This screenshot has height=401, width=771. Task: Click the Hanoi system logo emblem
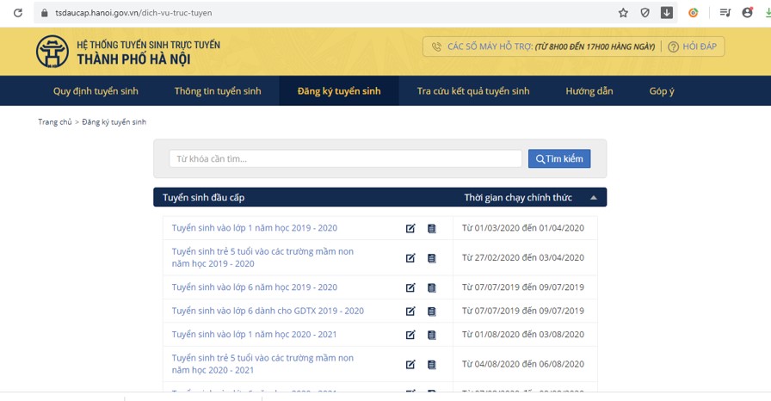click(52, 52)
